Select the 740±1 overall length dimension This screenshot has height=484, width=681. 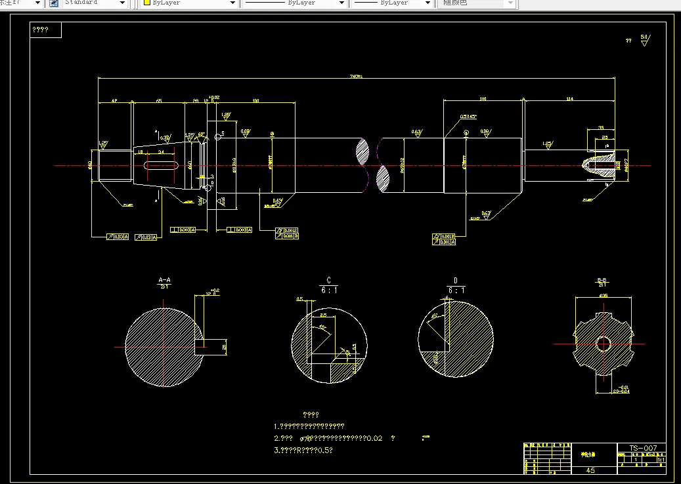[356, 76]
